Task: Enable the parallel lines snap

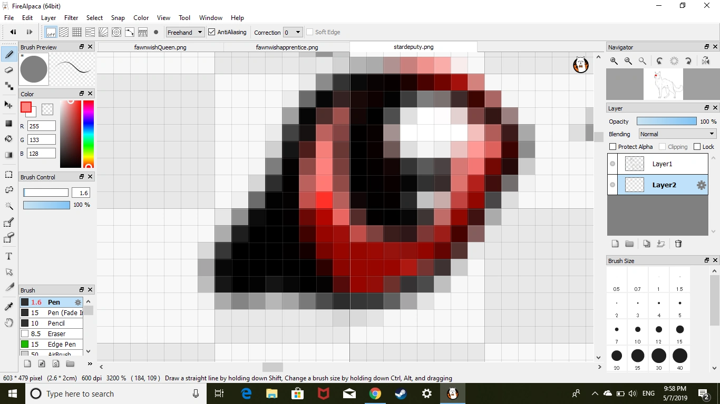Action: point(64,32)
